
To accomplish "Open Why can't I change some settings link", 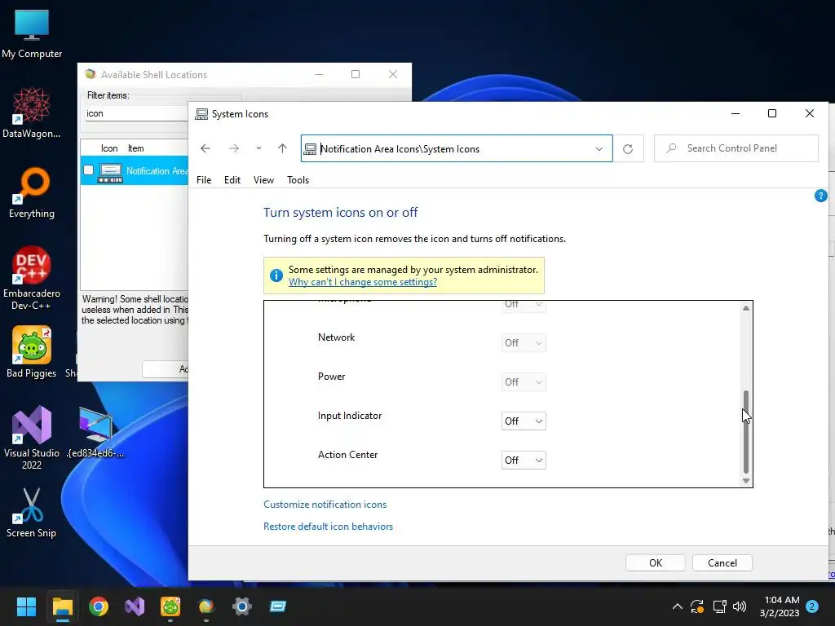I will 363,282.
